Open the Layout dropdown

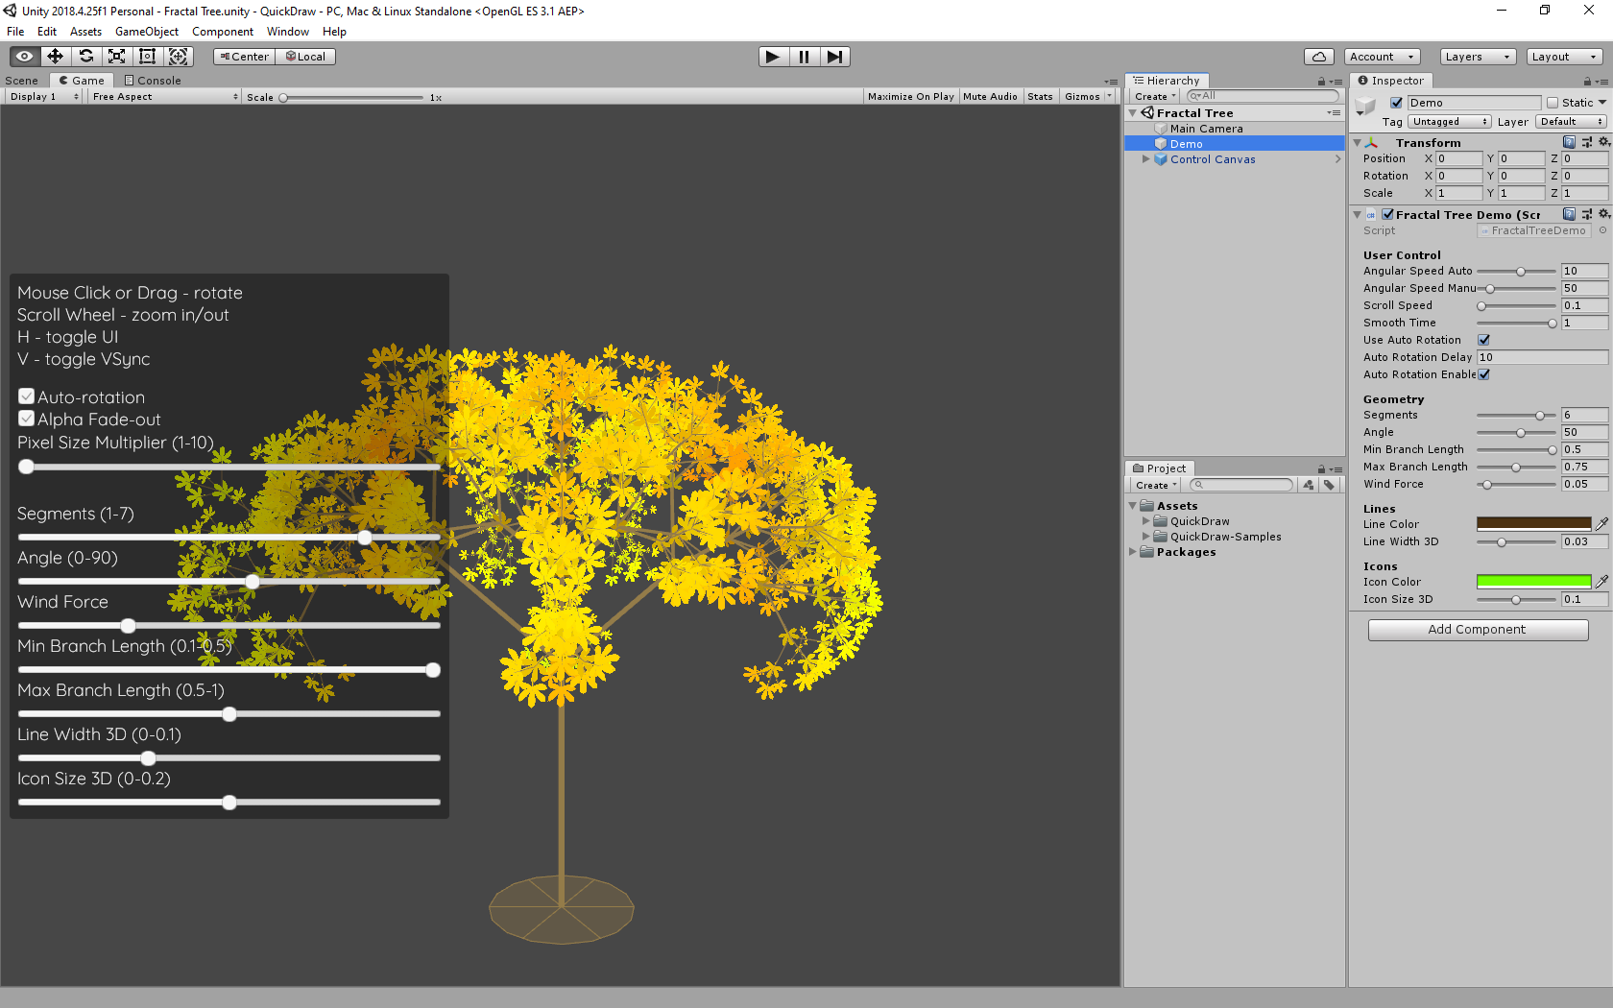1563,56
